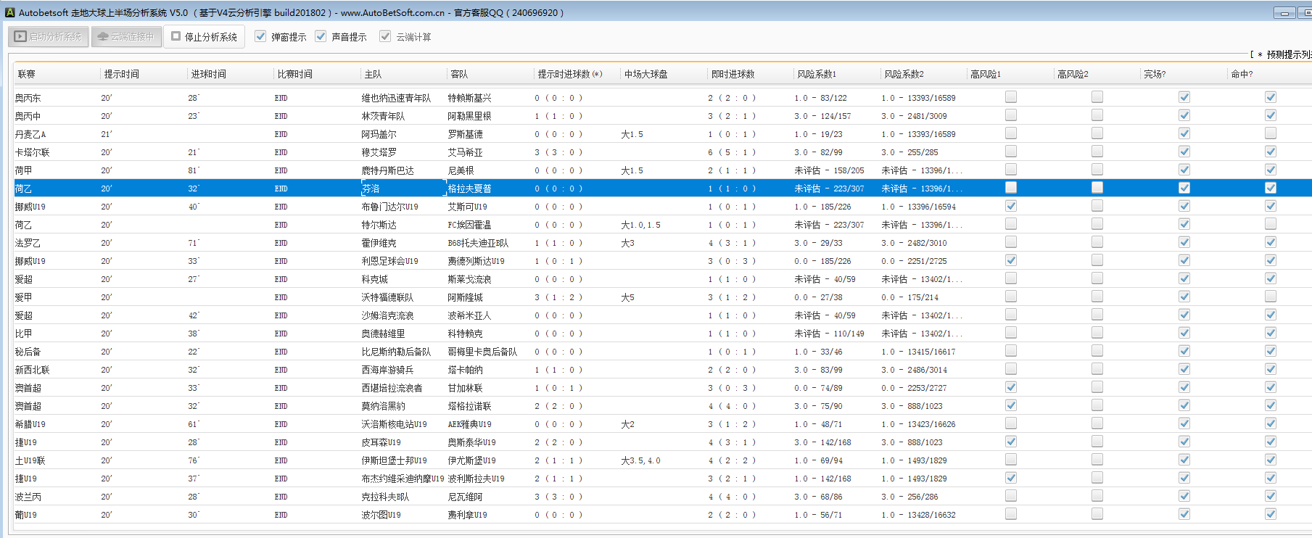Toggle the 弹窗提示 checkbox

[260, 36]
